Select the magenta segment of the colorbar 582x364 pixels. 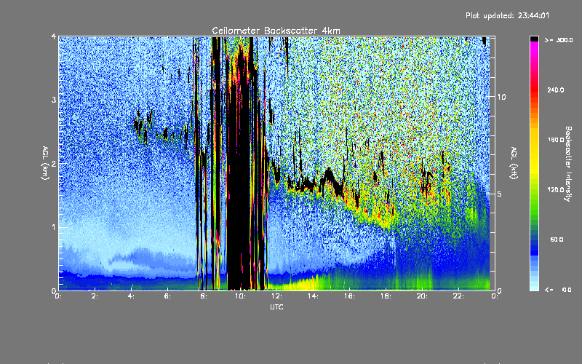[x=534, y=45]
